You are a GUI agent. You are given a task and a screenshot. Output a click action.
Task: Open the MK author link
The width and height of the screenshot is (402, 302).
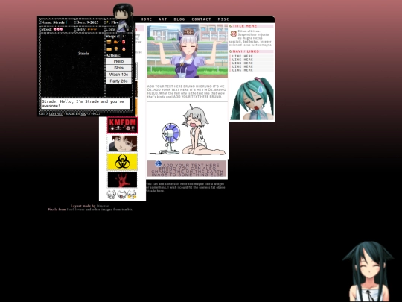83,114
